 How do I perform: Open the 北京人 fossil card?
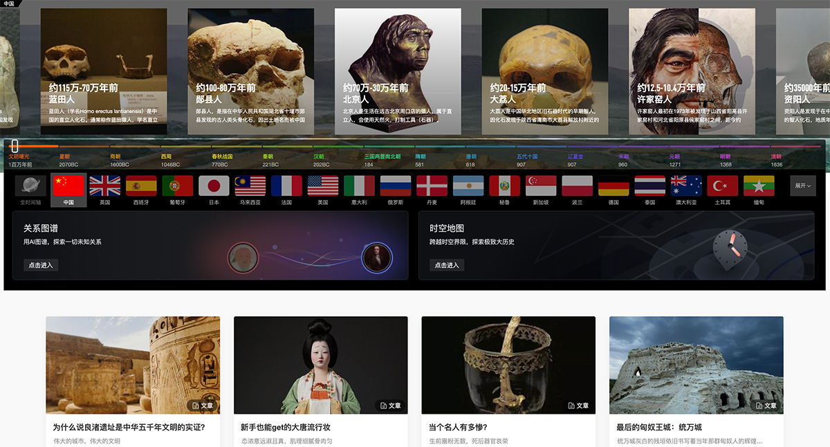coord(398,71)
